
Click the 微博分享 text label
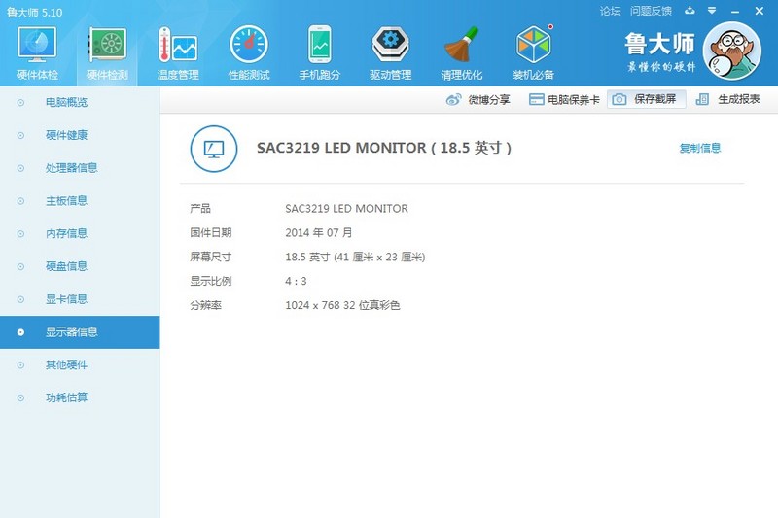[x=489, y=100]
